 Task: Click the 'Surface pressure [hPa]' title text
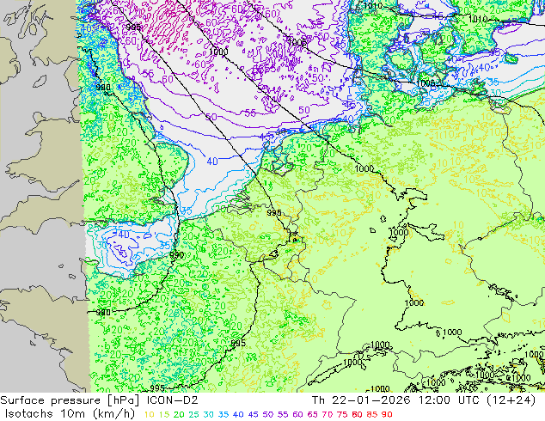click(x=70, y=400)
